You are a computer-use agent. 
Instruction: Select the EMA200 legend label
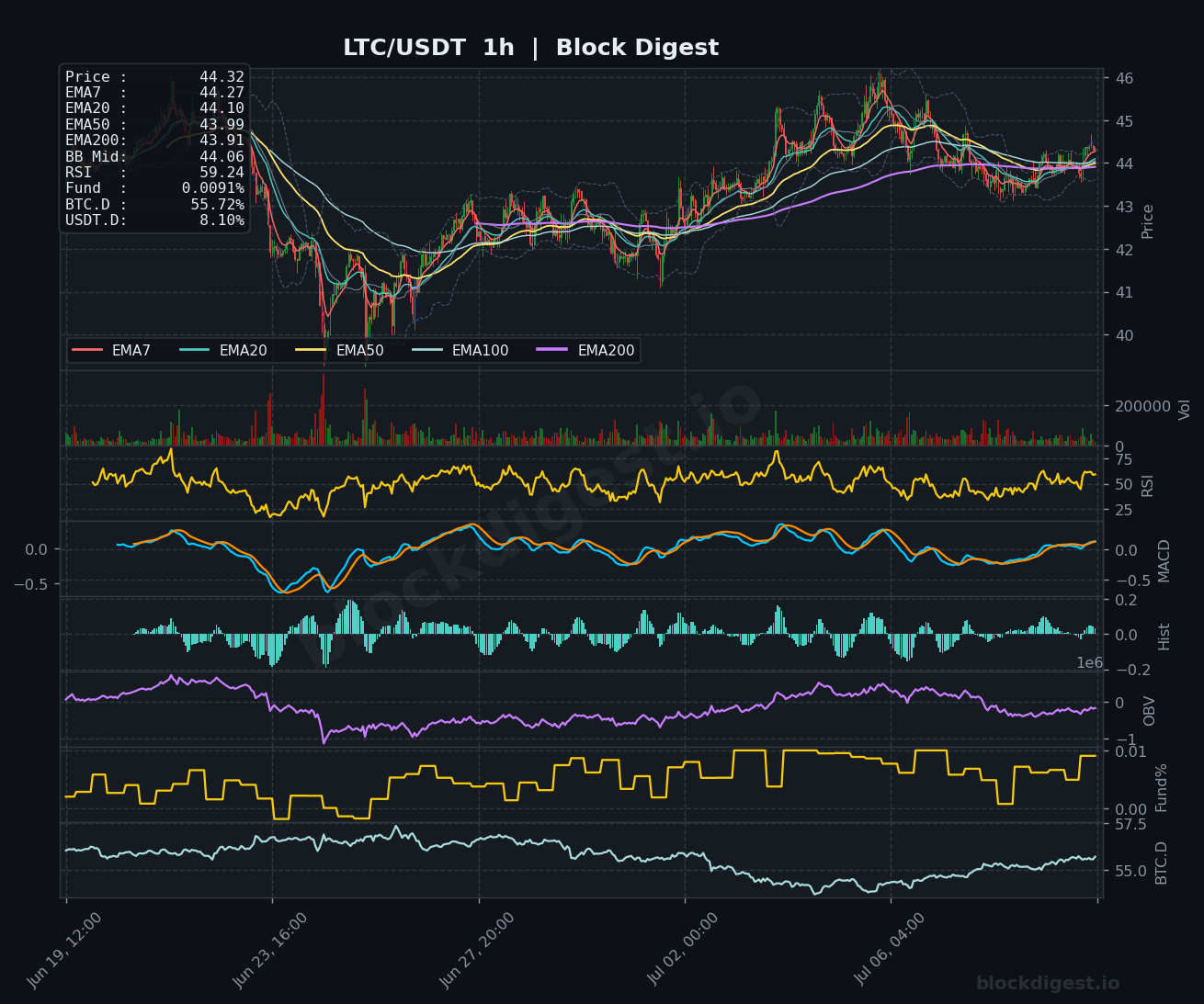pyautogui.click(x=606, y=351)
